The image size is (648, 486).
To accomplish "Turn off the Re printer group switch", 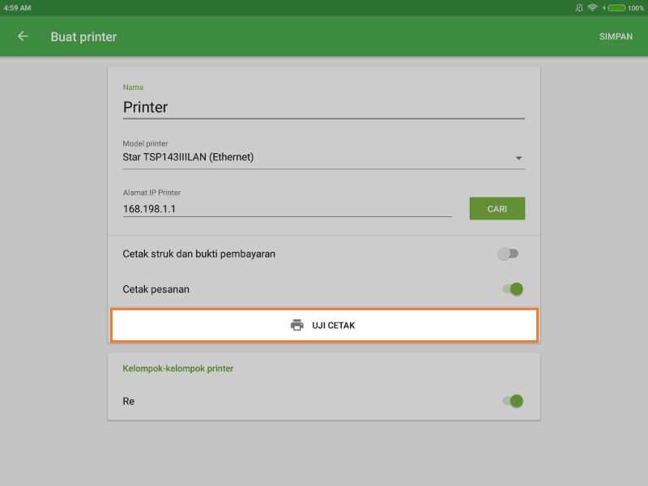I will (512, 401).
